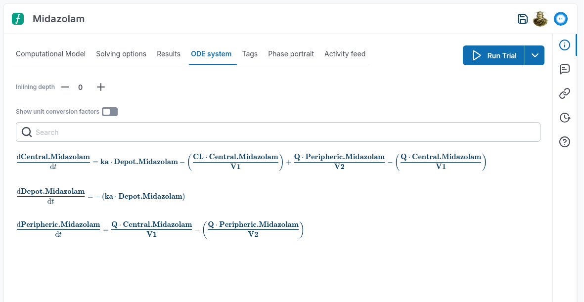Save the model with the floppy disk icon
The image size is (584, 302).
coord(523,19)
